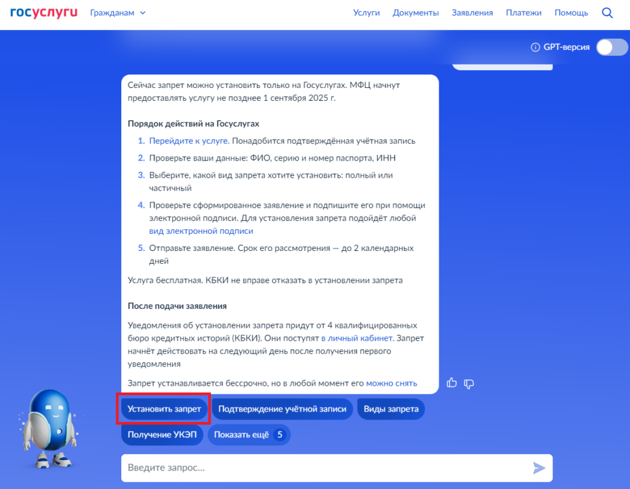630x489 pixels.
Task: Select the Виды запрета suggestion
Action: click(391, 409)
